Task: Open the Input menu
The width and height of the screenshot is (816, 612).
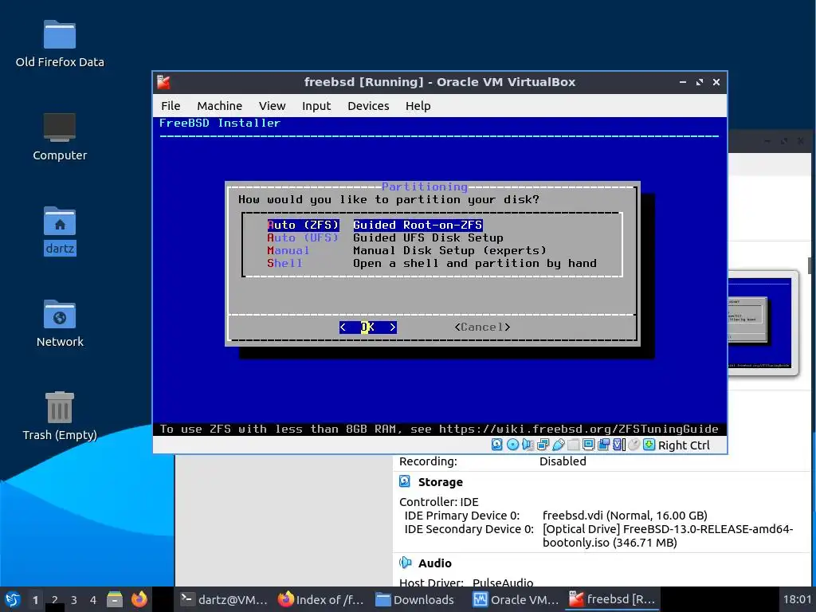Action: click(x=316, y=106)
